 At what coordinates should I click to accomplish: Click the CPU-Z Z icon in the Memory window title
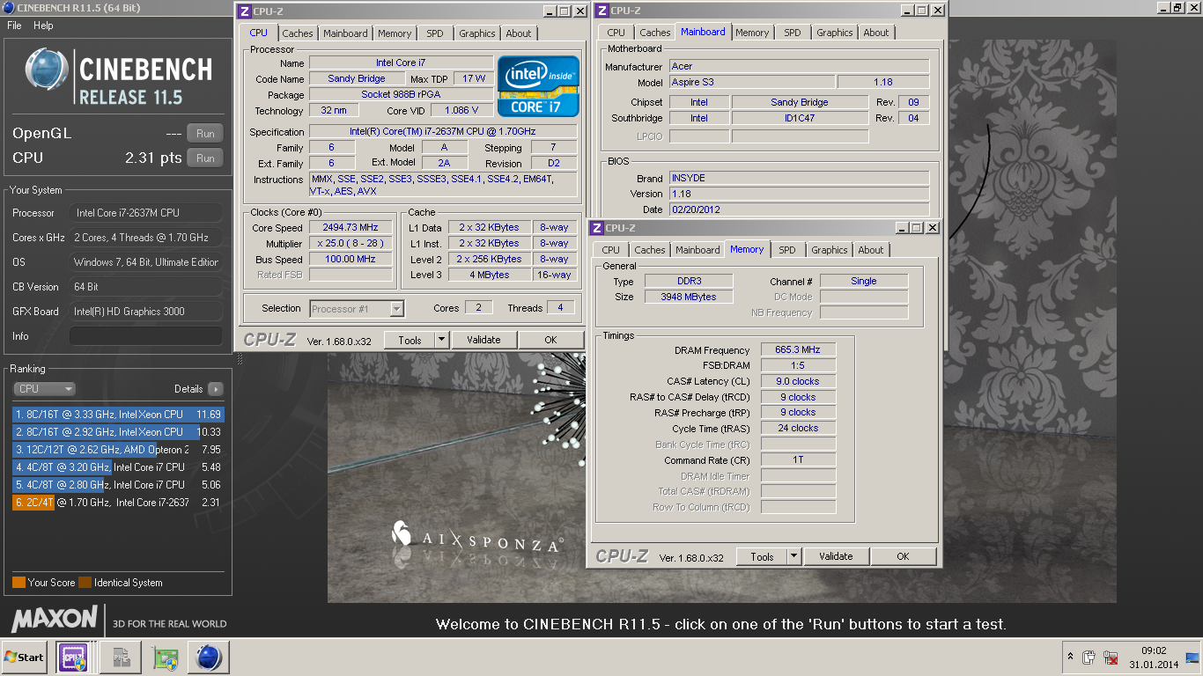(596, 228)
